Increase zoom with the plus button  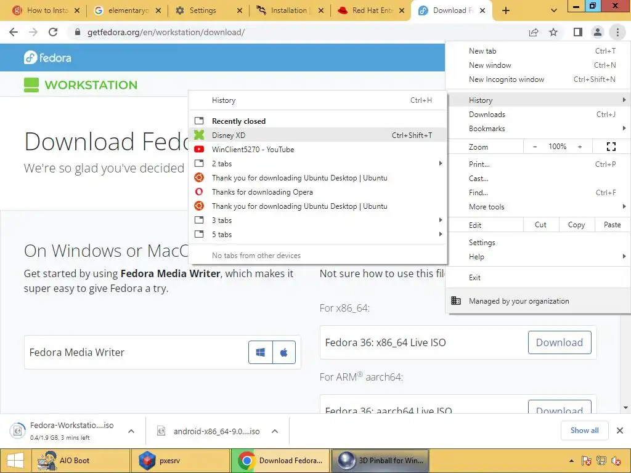coord(580,147)
